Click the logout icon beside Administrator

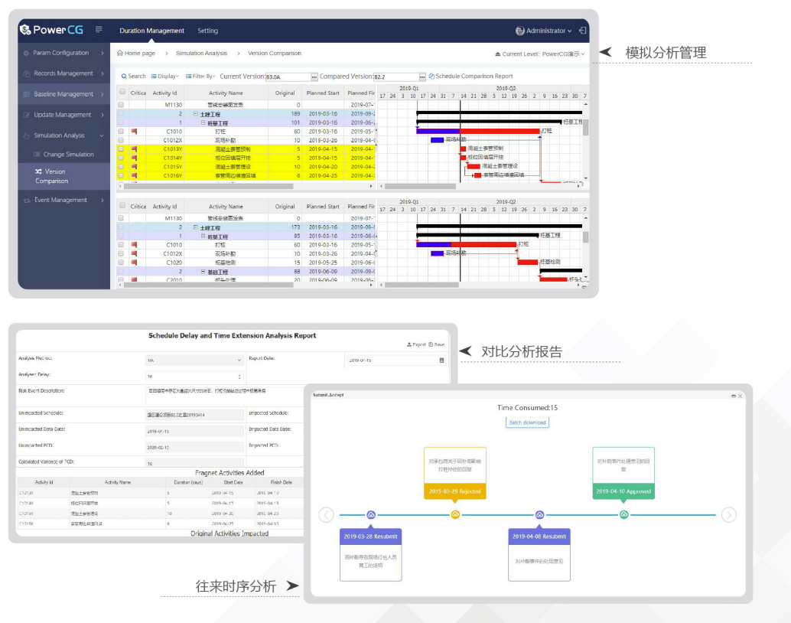point(583,31)
